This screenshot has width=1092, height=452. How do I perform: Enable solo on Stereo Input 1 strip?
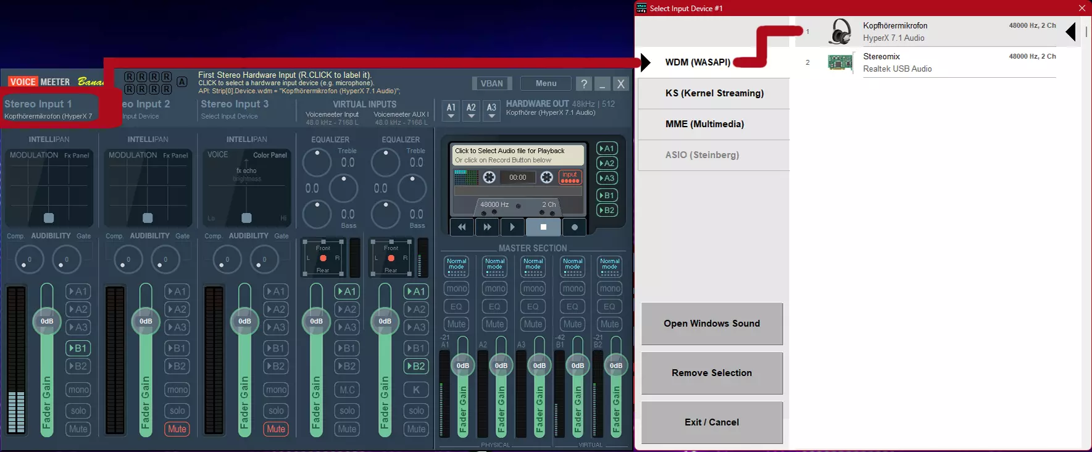78,411
